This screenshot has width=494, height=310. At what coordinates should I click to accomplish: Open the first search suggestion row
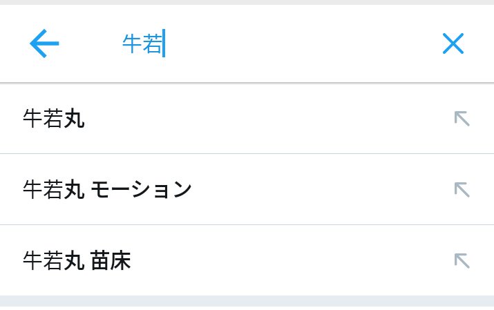point(207,119)
